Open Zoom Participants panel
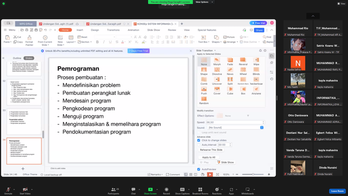The image size is (348, 196). (114, 191)
